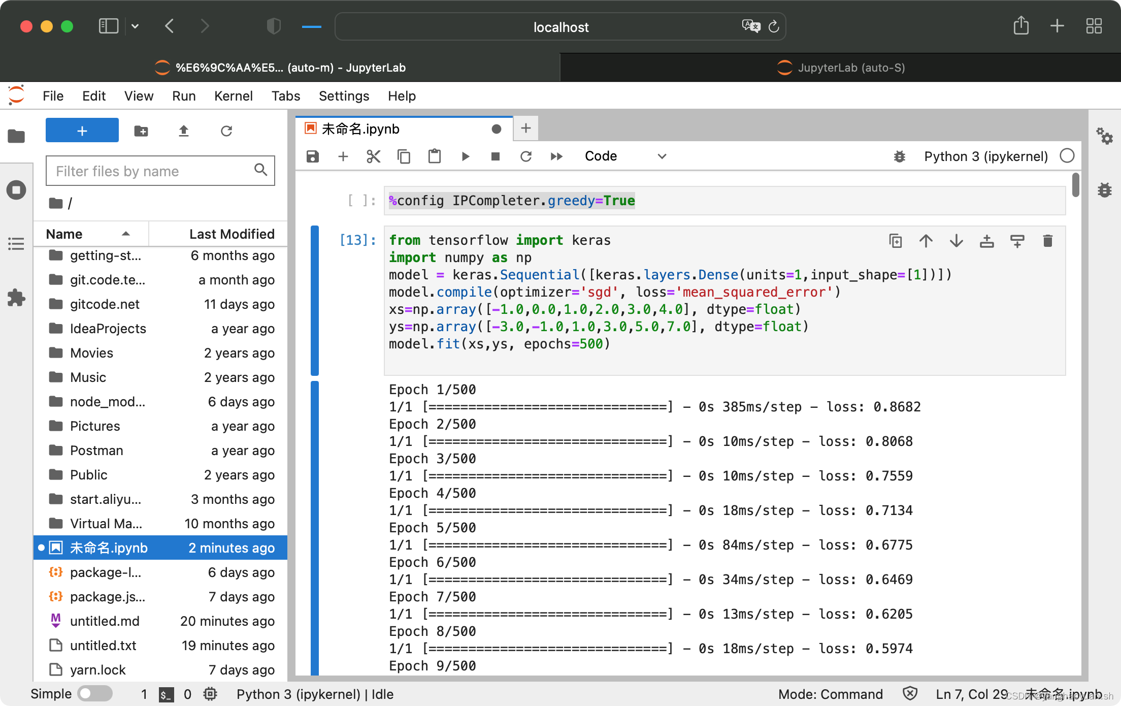Open the File menu
1121x706 pixels.
point(53,95)
